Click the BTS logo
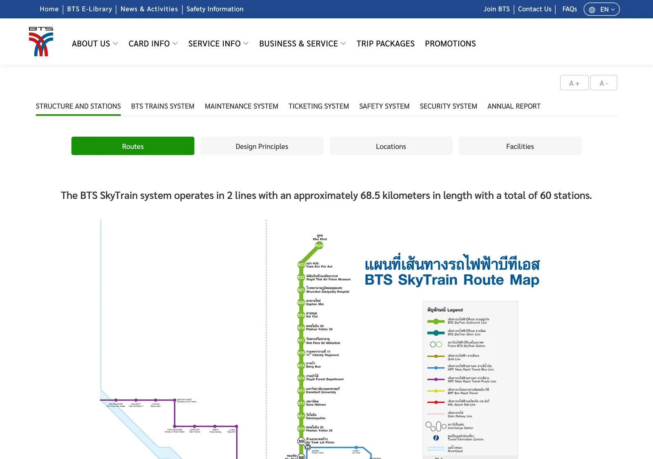 [x=41, y=42]
